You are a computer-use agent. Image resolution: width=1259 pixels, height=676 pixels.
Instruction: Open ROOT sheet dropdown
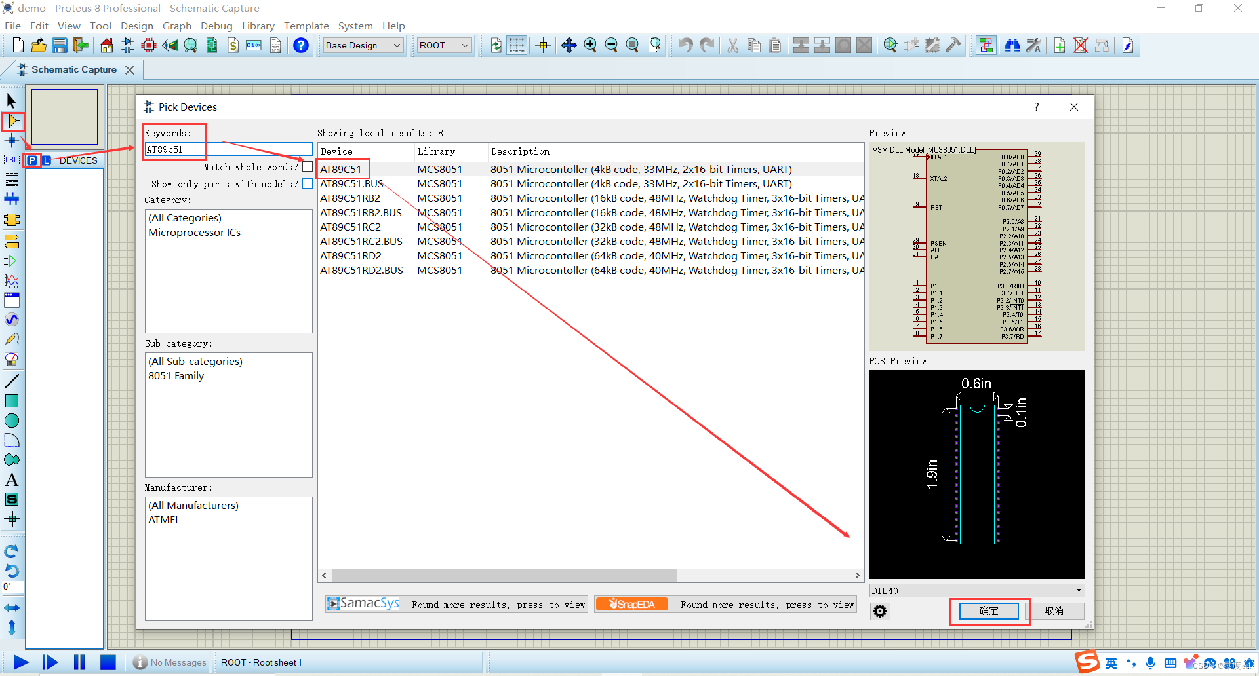445,45
